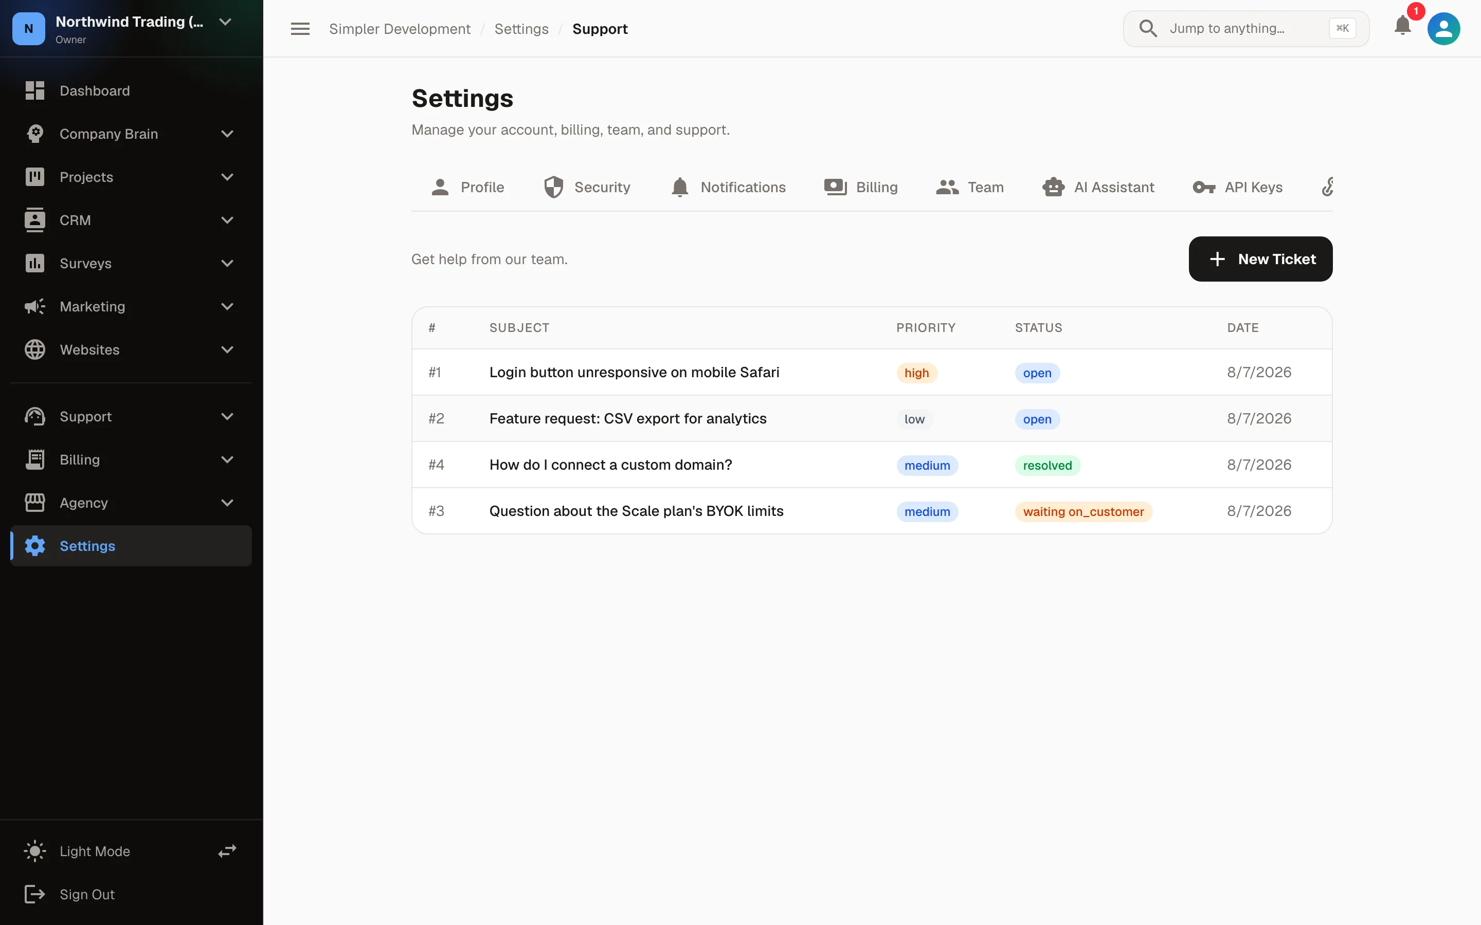The height and width of the screenshot is (925, 1481).
Task: Click the Websites globe icon
Action: (x=35, y=349)
